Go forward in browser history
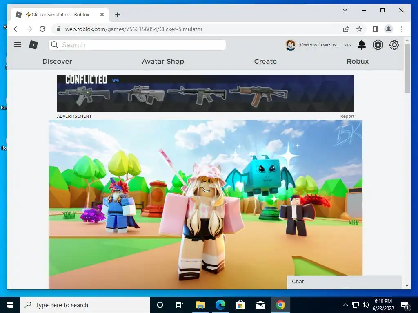Image resolution: width=418 pixels, height=313 pixels. (29, 29)
